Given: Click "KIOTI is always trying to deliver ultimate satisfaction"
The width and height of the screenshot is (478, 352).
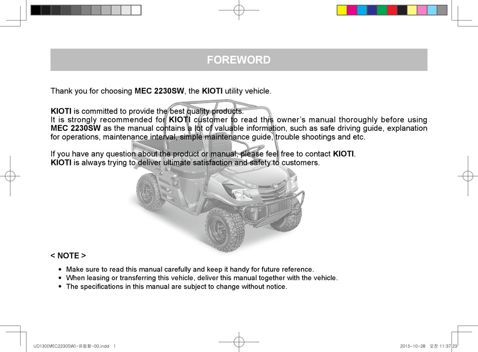Looking at the screenshot, I should click(185, 163).
